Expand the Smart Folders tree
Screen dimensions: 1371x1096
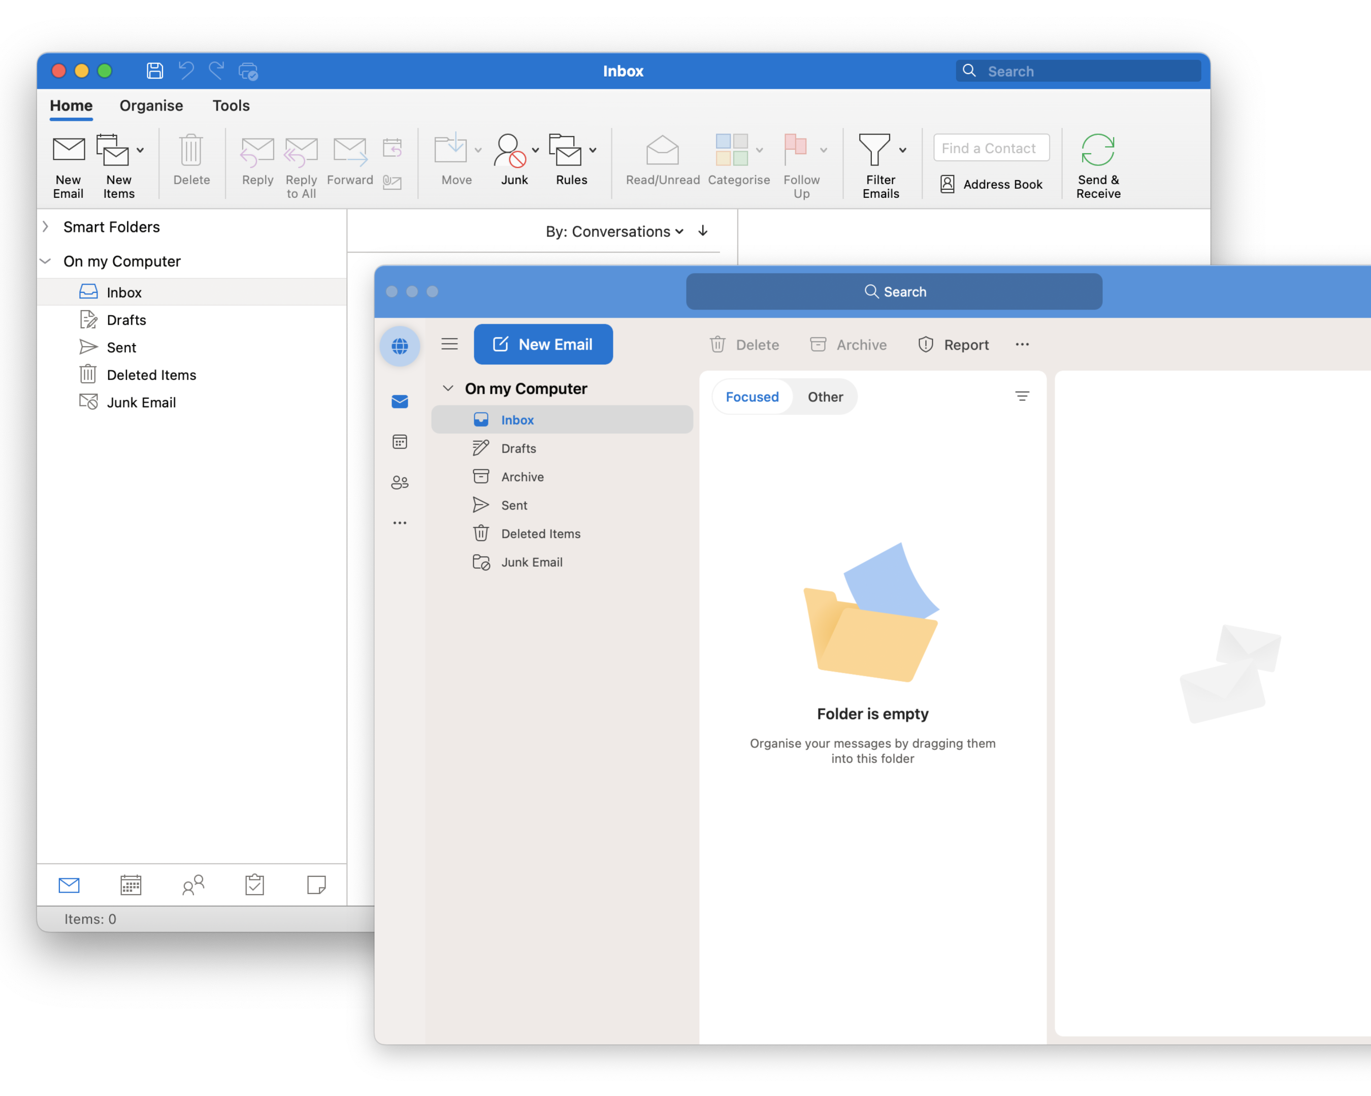pos(46,227)
